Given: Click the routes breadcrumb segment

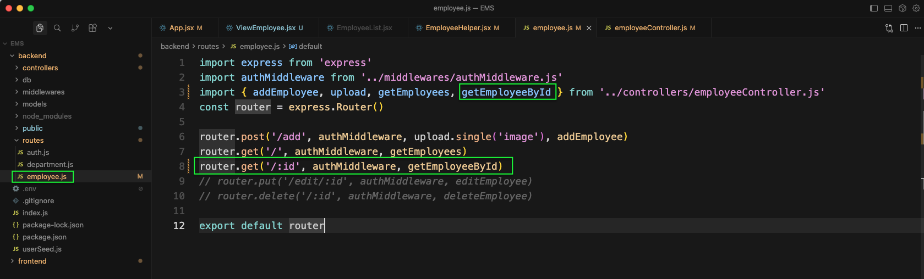Looking at the screenshot, I should pyautogui.click(x=208, y=47).
